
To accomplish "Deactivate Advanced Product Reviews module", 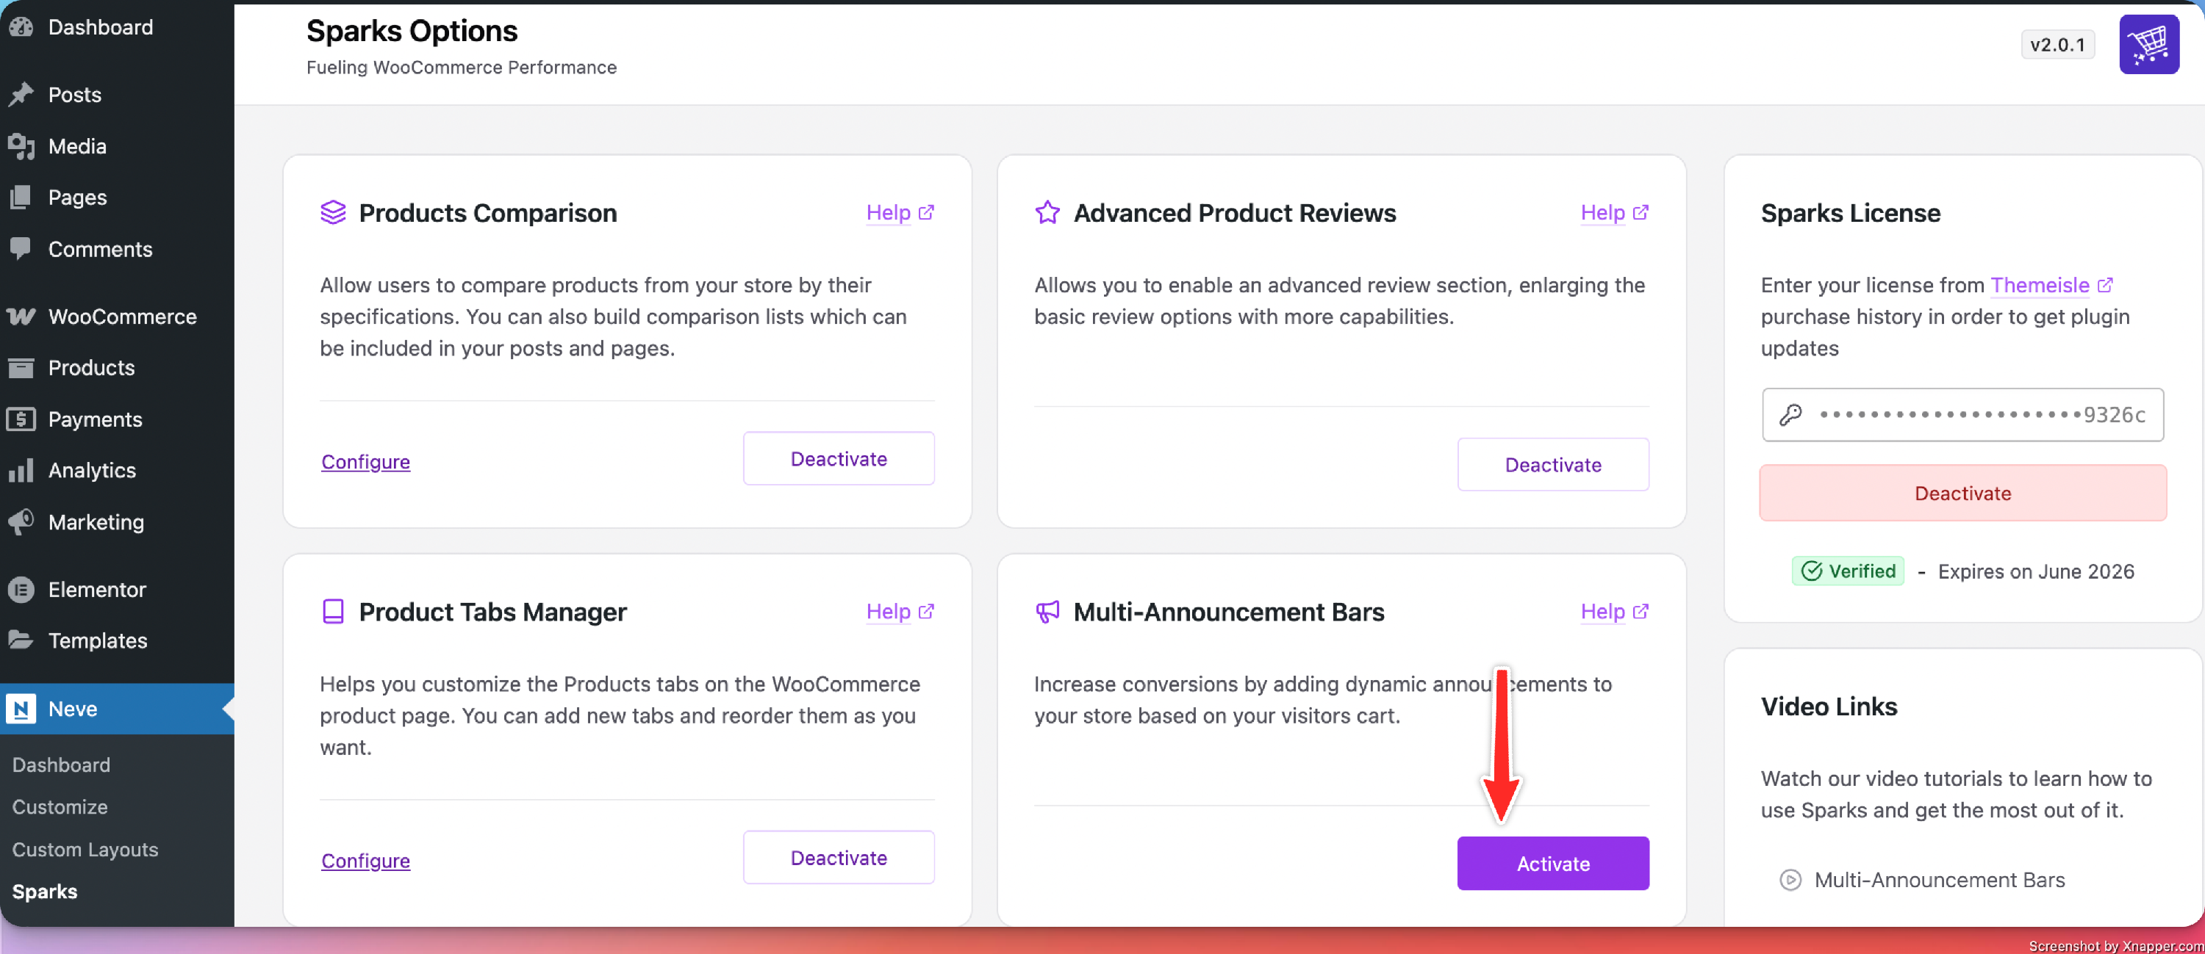I will 1553,465.
